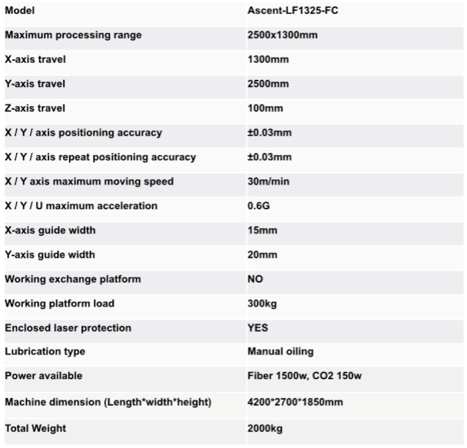Click the axis positioning accuracy label
The image size is (467, 448).
coord(83,133)
